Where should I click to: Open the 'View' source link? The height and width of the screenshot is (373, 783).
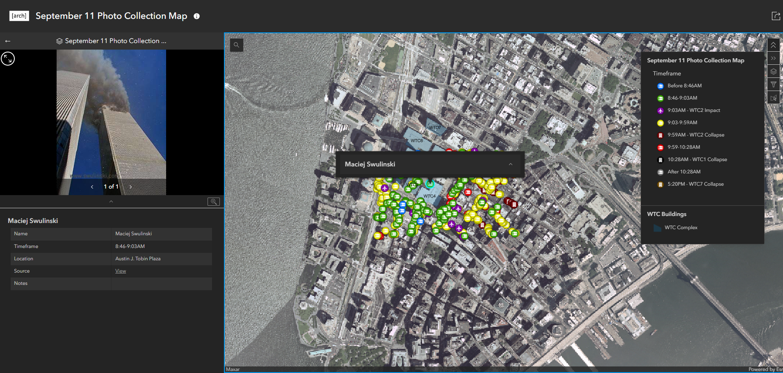pos(121,271)
